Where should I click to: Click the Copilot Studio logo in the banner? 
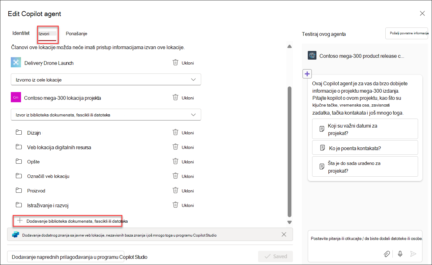pos(15,234)
